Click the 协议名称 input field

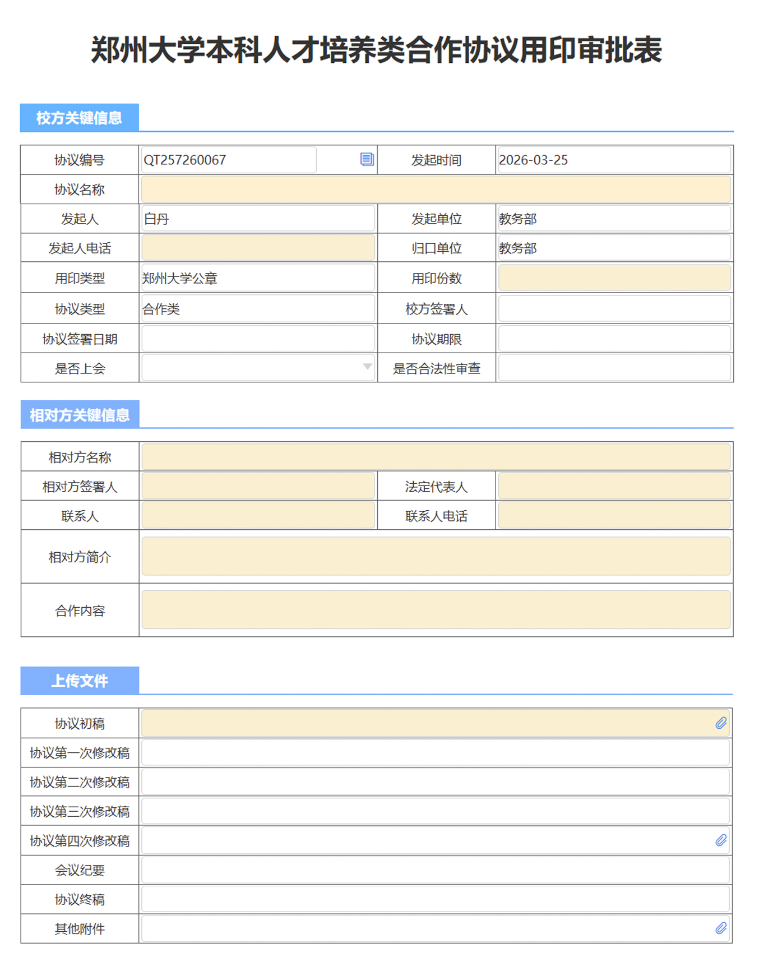(x=436, y=189)
